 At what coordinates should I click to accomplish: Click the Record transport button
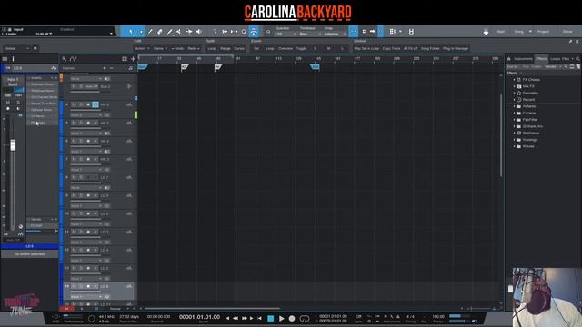292,319
